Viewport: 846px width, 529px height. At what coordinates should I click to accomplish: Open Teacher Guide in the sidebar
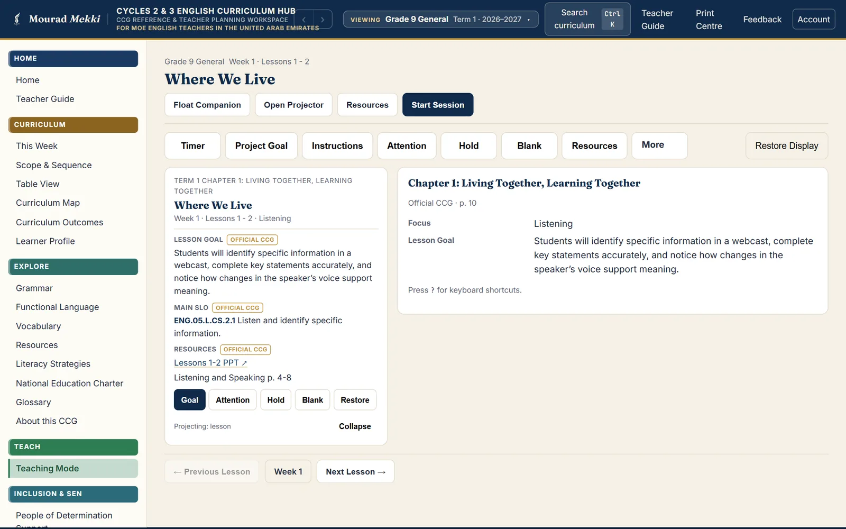coord(45,99)
